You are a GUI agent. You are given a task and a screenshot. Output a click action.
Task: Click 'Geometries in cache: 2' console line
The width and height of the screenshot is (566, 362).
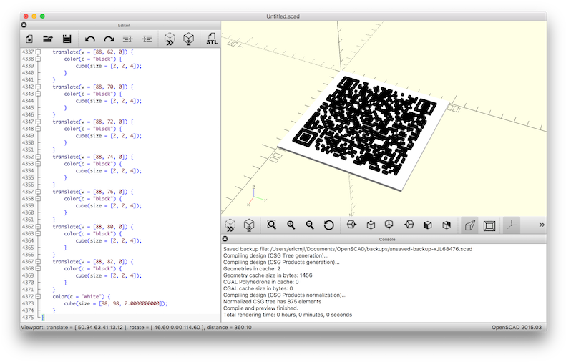(x=252, y=269)
